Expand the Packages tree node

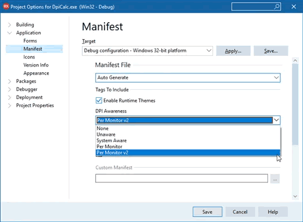[9, 82]
